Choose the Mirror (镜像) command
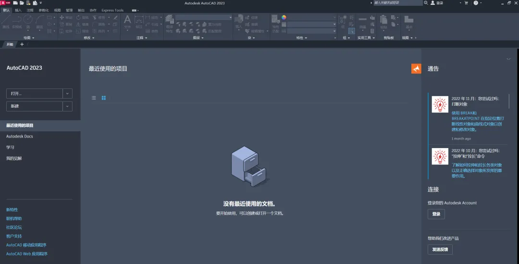Viewport: 519px width, 264px height. [83, 24]
